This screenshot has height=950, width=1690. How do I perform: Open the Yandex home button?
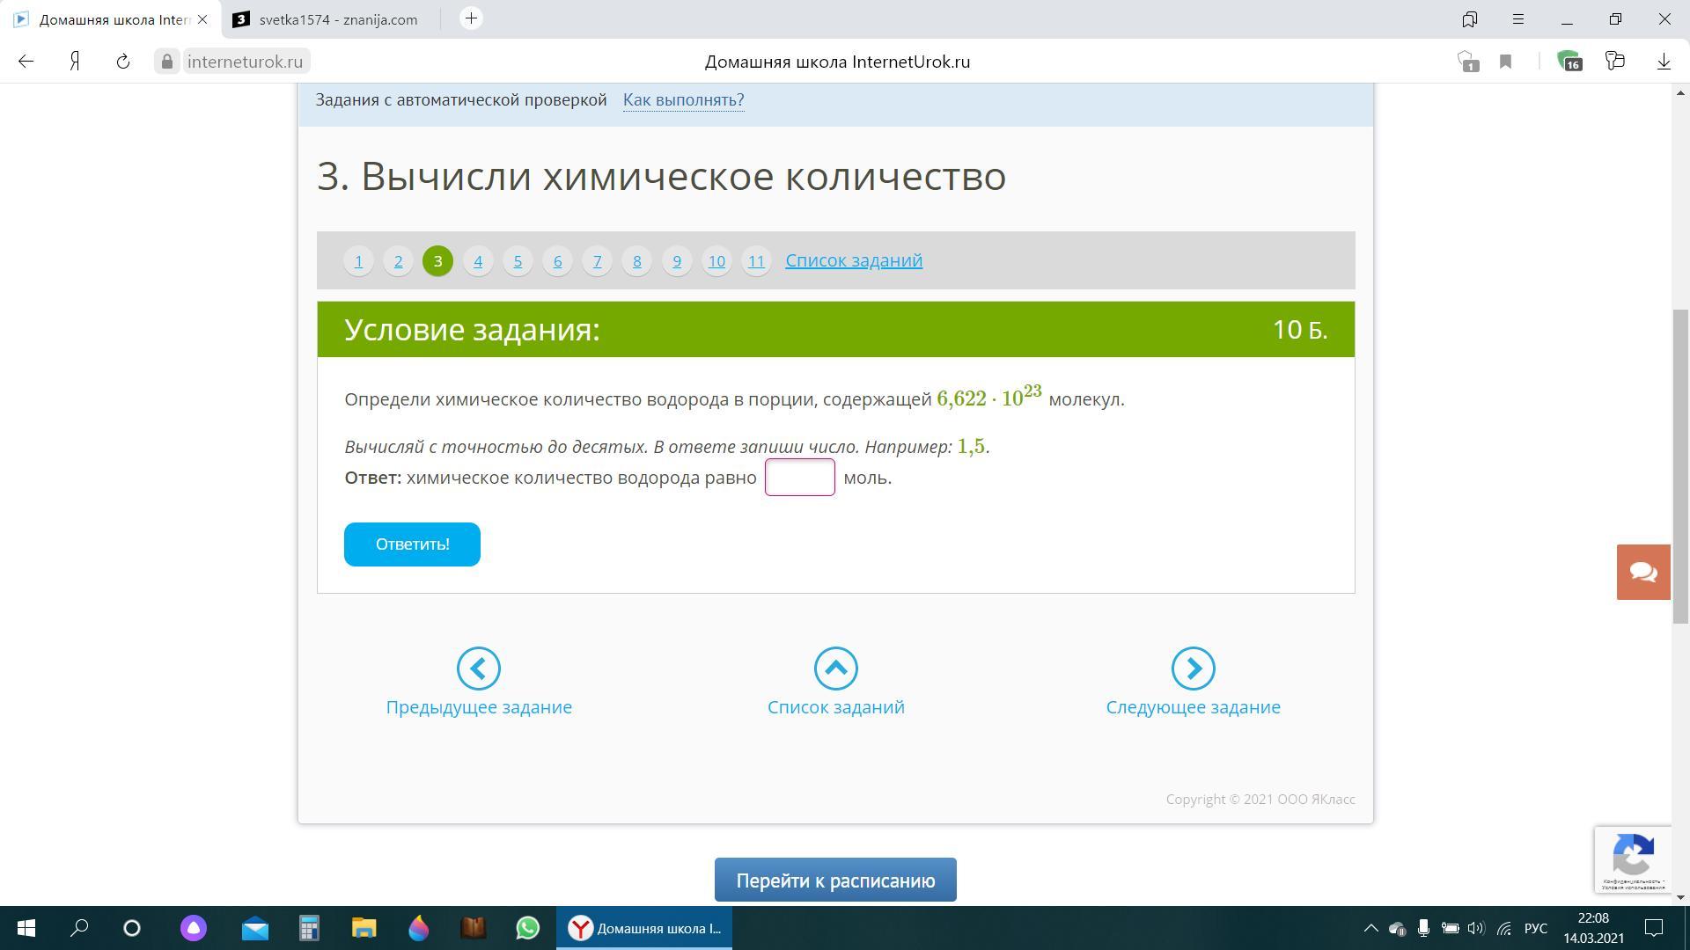coord(76,62)
